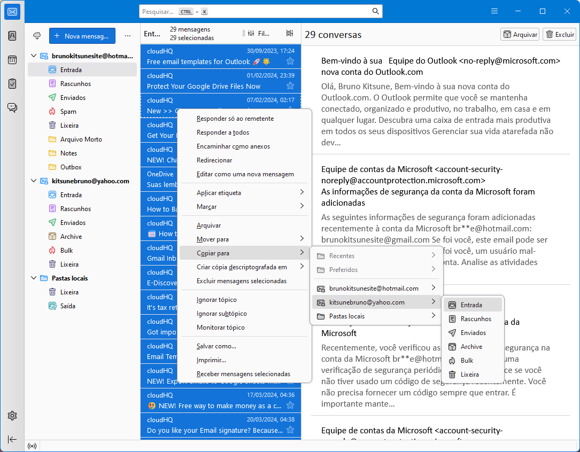Choose Salvar como… in context menu
The image size is (580, 452).
(x=244, y=346)
